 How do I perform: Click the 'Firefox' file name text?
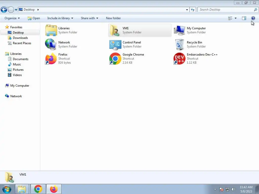(63, 55)
